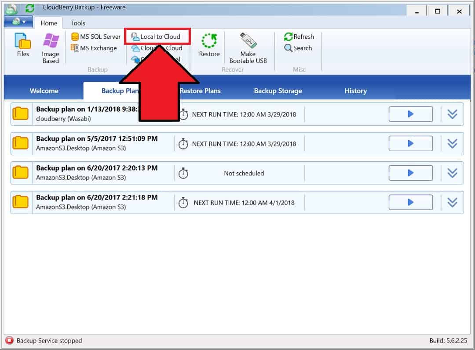475x350 pixels.
Task: Click stopwatch icon beside 4/1/2018 run time
Action: click(x=183, y=202)
